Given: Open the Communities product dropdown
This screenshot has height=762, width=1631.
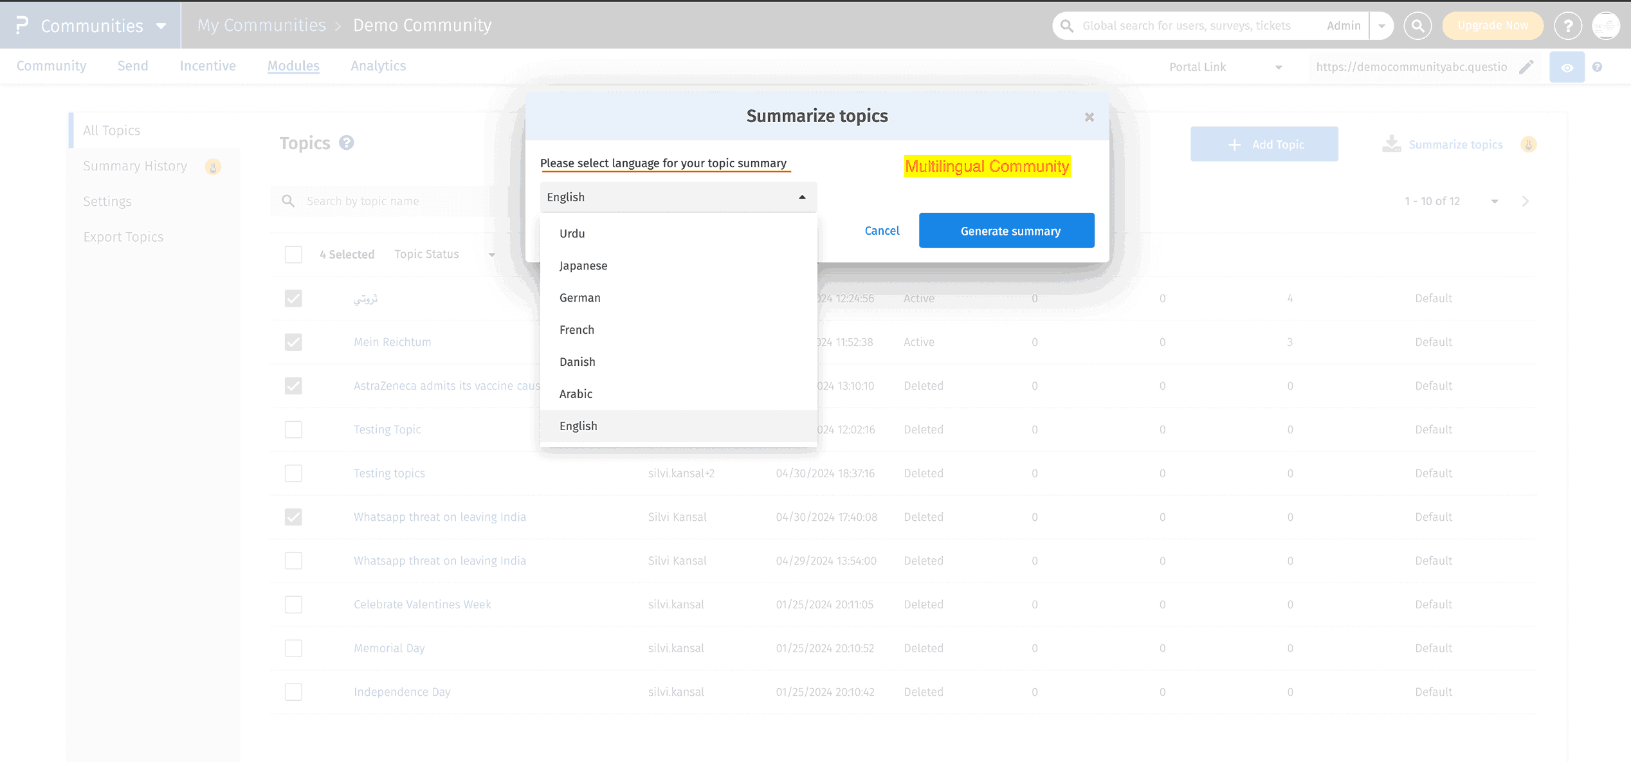Looking at the screenshot, I should coord(161,26).
